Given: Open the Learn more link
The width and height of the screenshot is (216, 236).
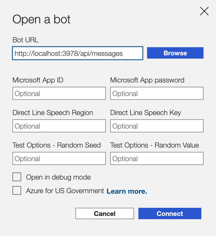Looking at the screenshot, I should [126, 191].
